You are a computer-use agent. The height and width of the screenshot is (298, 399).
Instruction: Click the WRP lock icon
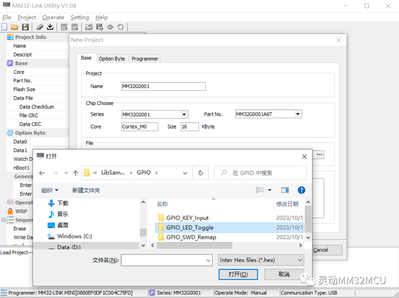(x=10, y=211)
